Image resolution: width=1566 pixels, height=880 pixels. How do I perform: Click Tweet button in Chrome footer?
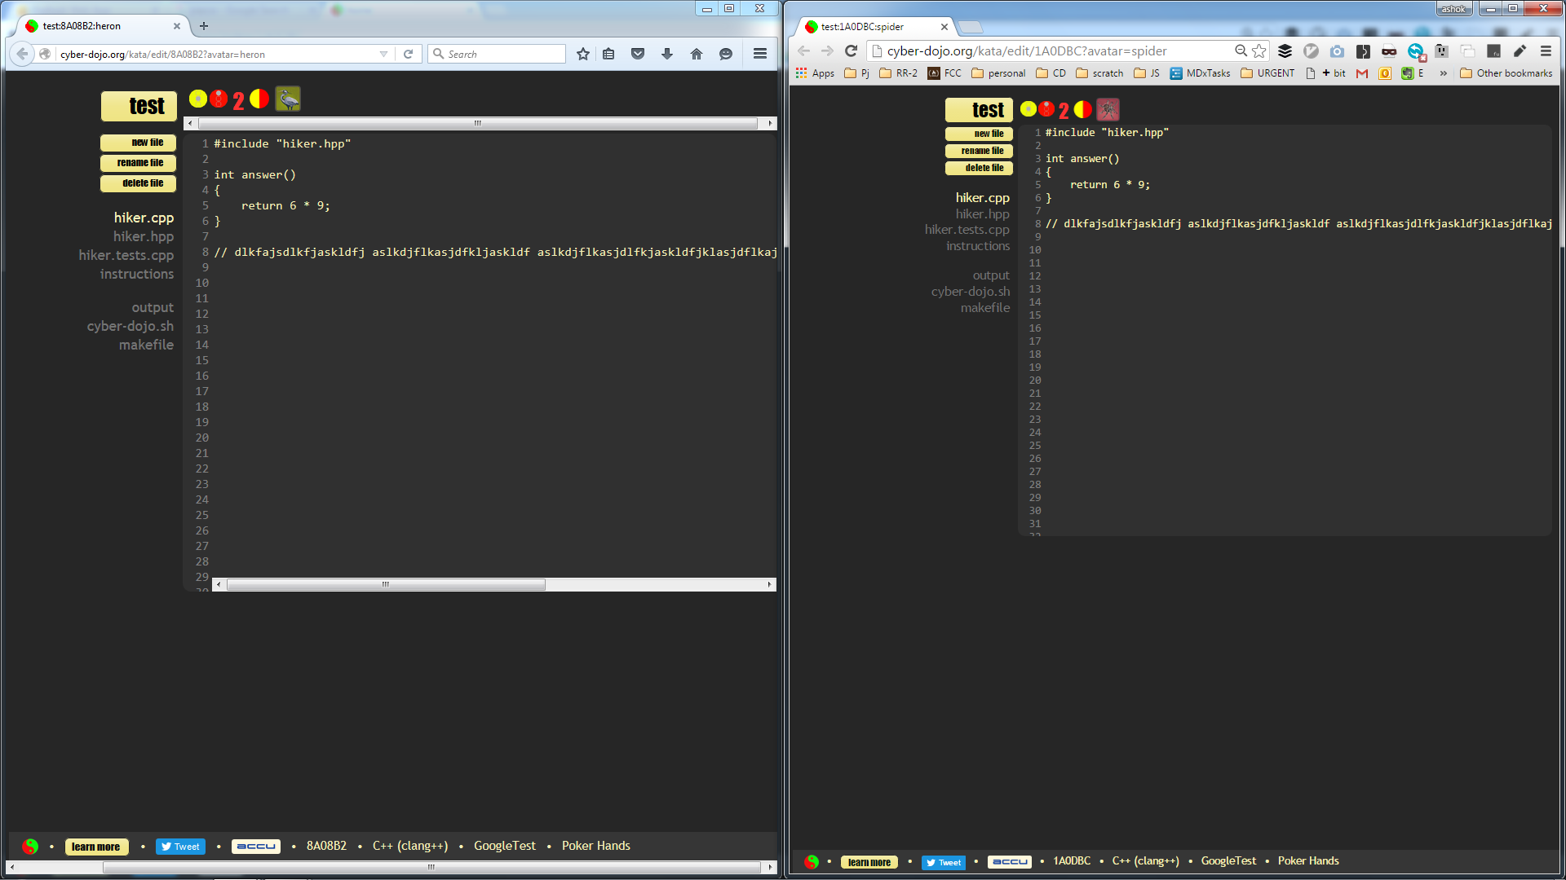(944, 862)
